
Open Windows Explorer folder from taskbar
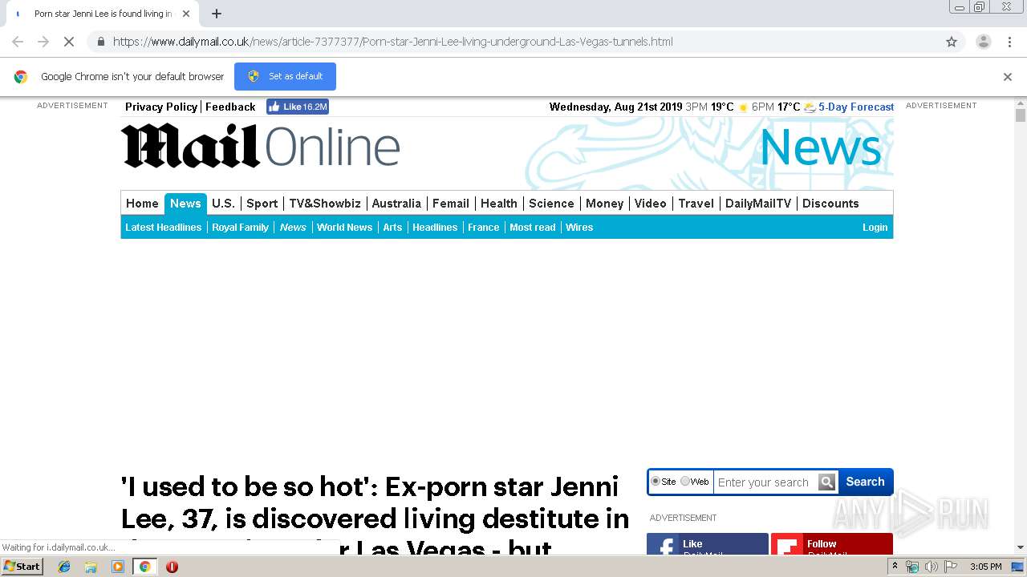(x=91, y=567)
